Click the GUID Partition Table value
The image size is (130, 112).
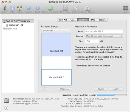point(94,106)
